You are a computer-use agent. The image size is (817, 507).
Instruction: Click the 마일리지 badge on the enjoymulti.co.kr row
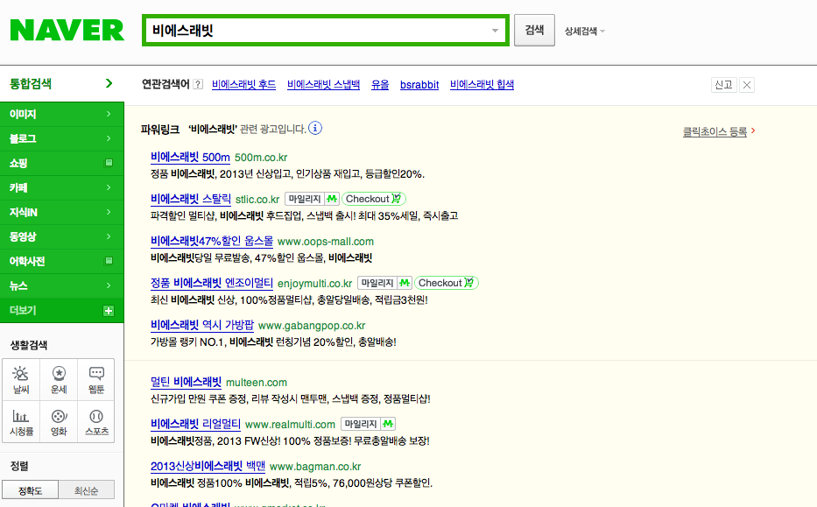click(x=385, y=283)
